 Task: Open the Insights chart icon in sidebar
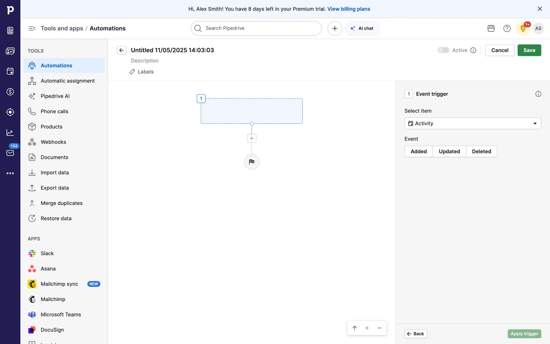coord(10,132)
